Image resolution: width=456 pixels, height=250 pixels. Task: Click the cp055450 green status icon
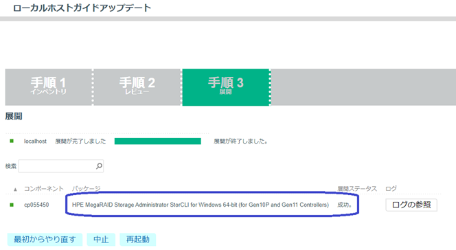(x=12, y=205)
